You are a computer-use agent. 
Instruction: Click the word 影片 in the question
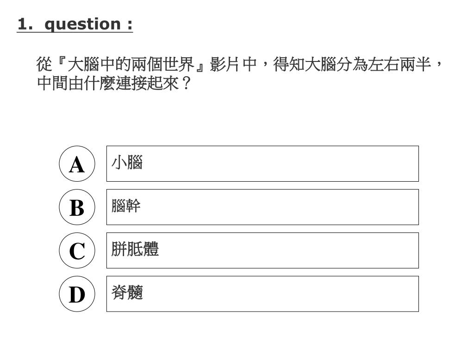pyautogui.click(x=225, y=64)
